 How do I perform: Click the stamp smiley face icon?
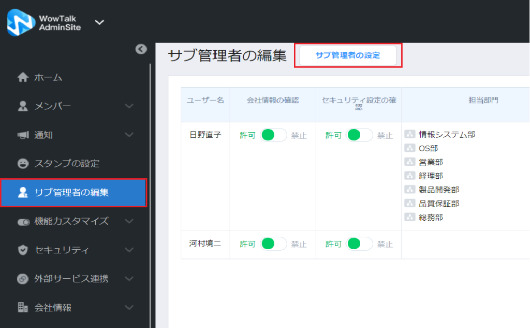tap(23, 164)
